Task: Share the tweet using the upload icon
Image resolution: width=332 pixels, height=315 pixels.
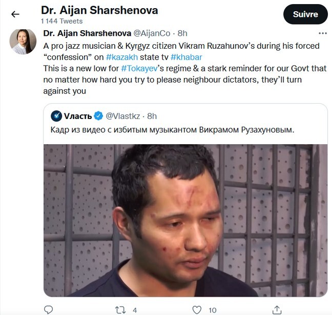Action: (x=277, y=310)
